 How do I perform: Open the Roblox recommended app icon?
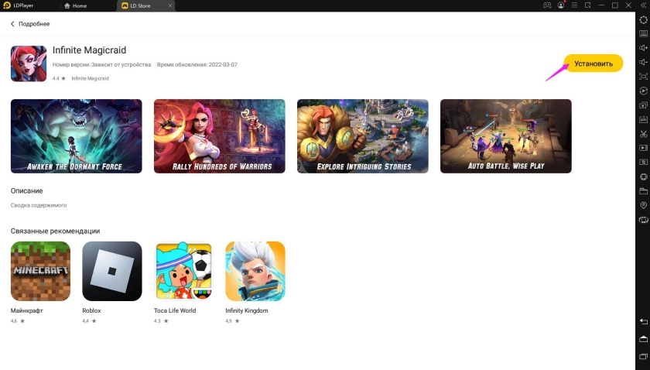click(x=112, y=271)
